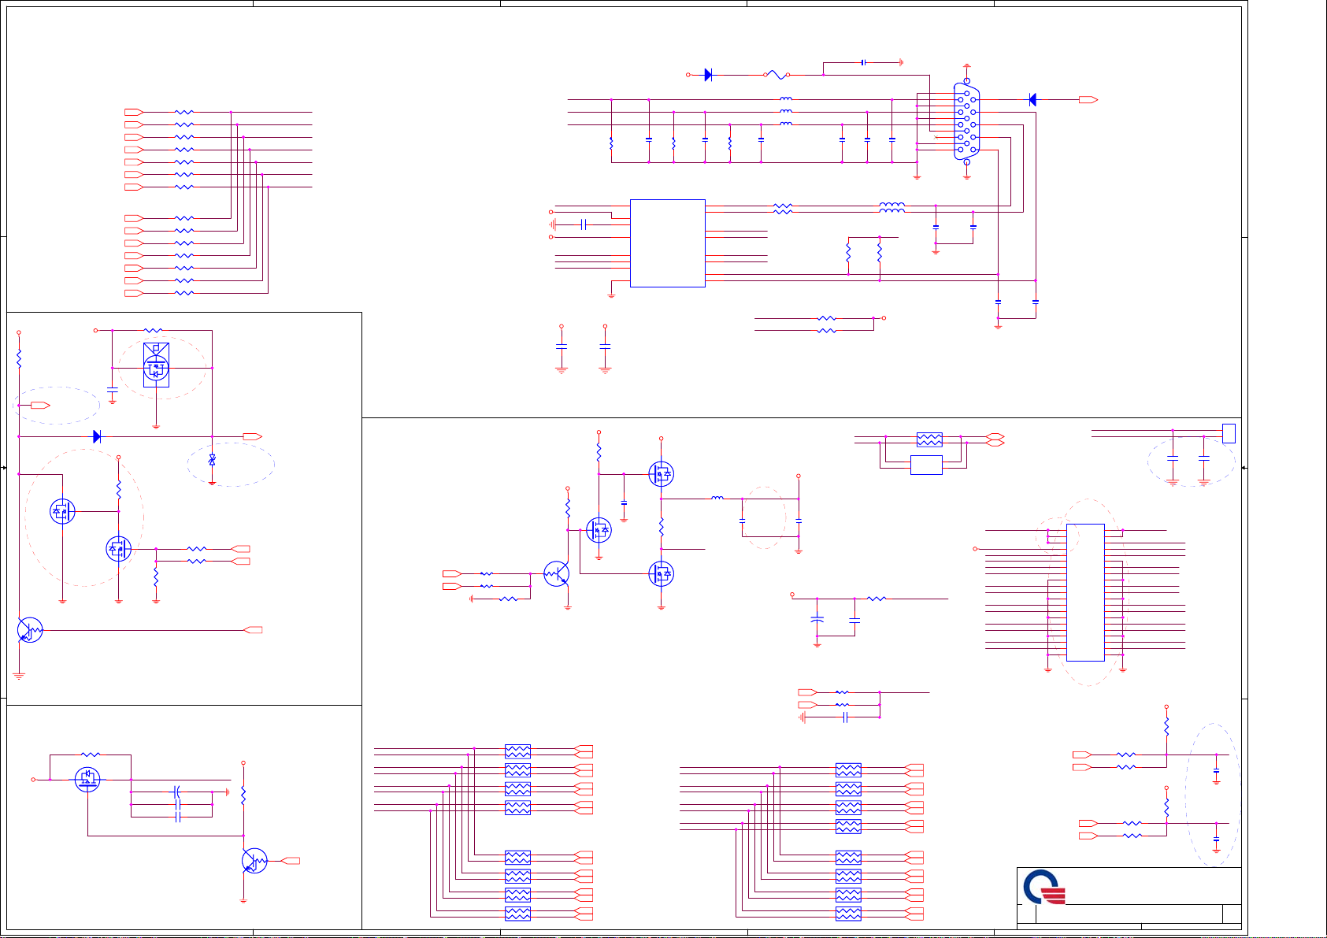1327x938 pixels.
Task: Select the D-sub VGA connector symbol
Action: point(967,122)
